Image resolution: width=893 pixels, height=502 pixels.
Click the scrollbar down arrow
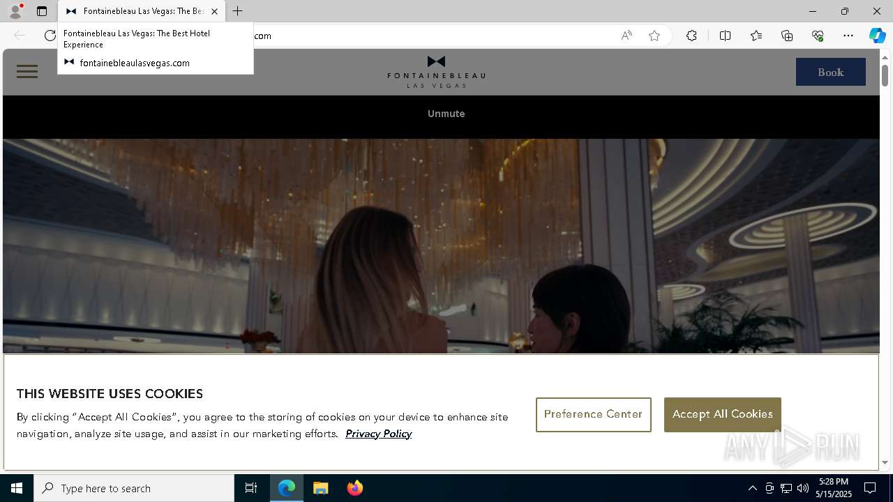[x=885, y=462]
